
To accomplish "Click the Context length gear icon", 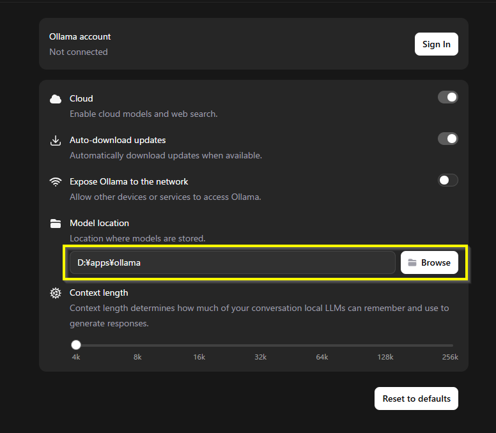I will click(56, 293).
